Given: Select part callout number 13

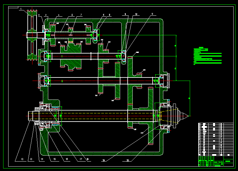Looking at the screenshot, I should 31,159.
